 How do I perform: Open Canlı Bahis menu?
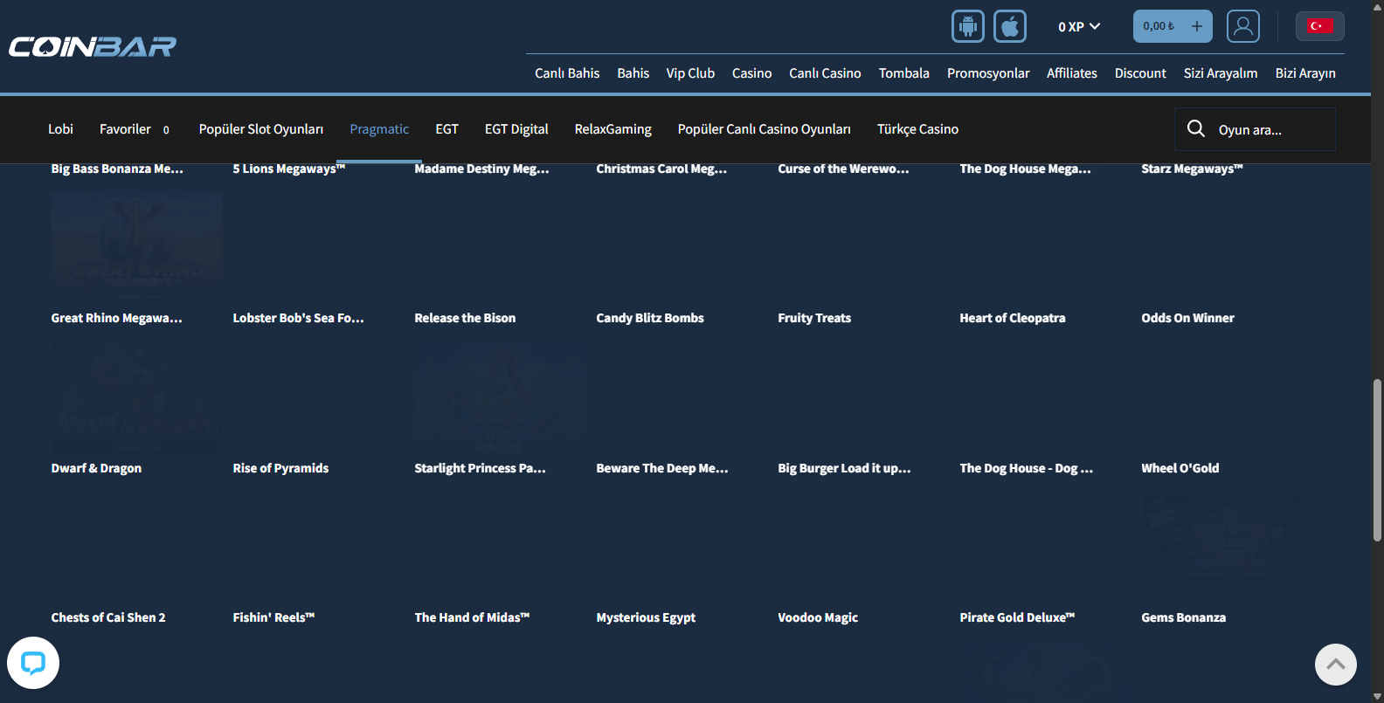[567, 73]
